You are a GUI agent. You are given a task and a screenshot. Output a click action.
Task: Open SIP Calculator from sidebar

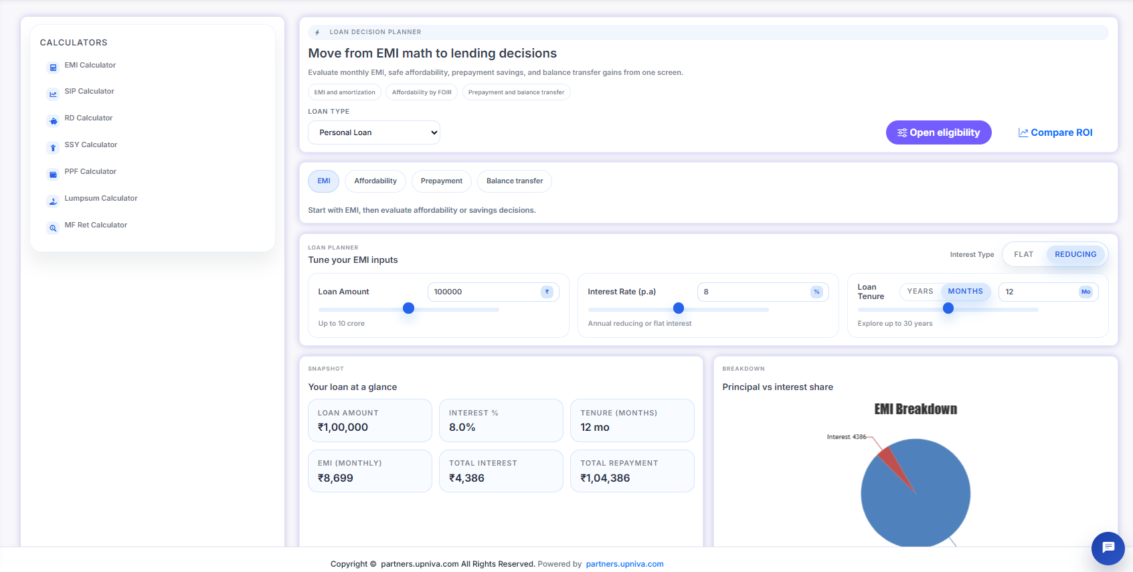[x=90, y=92]
